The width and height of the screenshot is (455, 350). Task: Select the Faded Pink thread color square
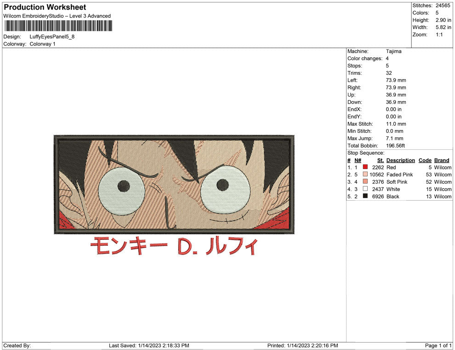(x=365, y=175)
